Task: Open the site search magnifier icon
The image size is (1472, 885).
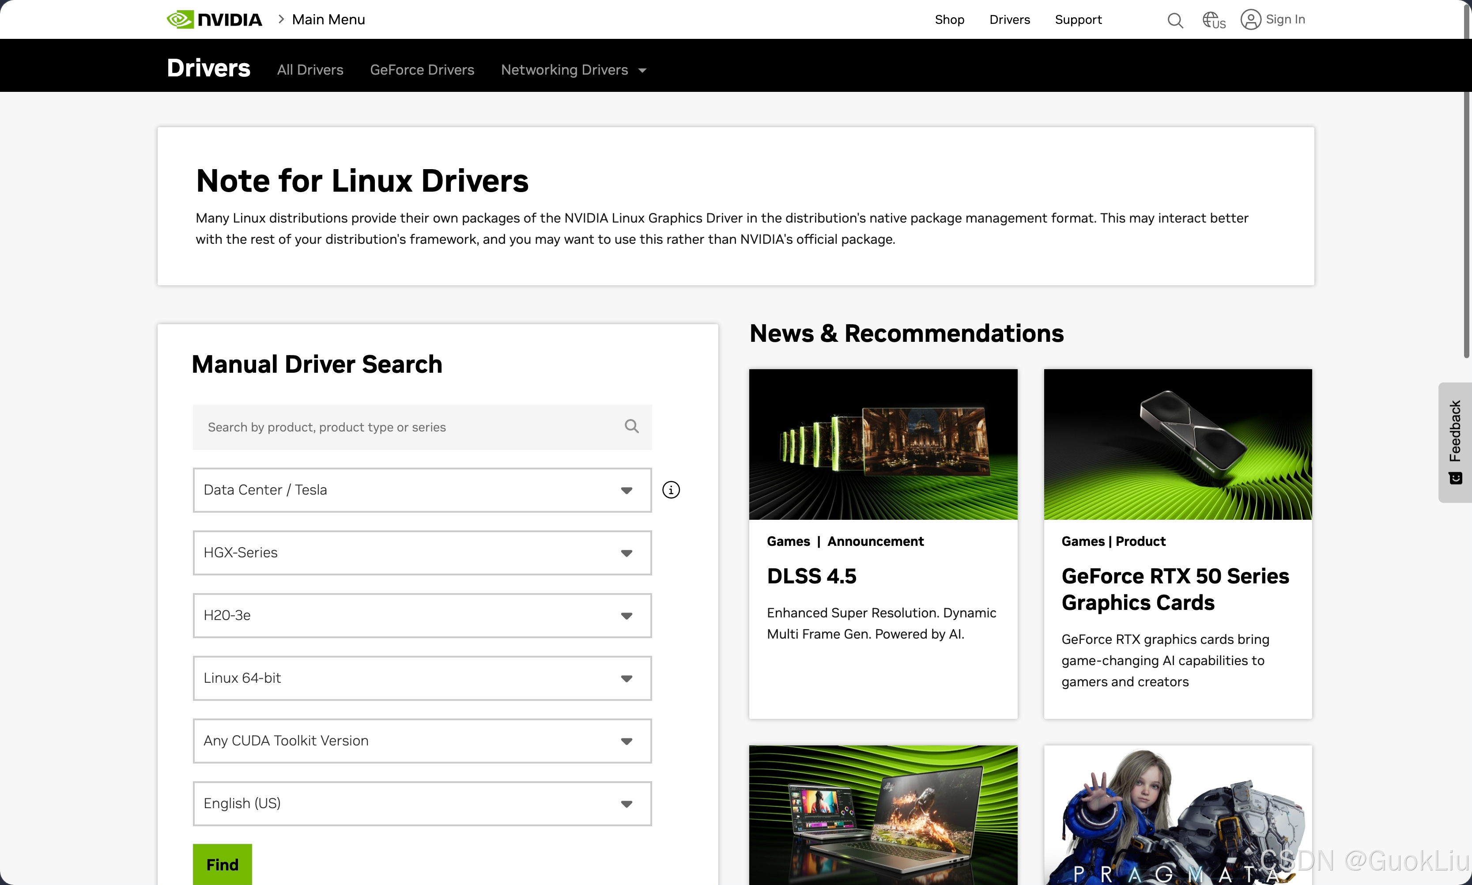Action: click(x=1175, y=20)
